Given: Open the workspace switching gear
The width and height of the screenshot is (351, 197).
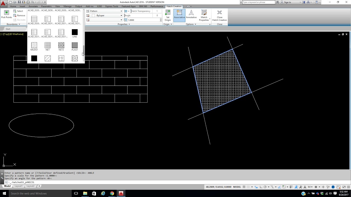Looking at the screenshot, I should coord(316,187).
